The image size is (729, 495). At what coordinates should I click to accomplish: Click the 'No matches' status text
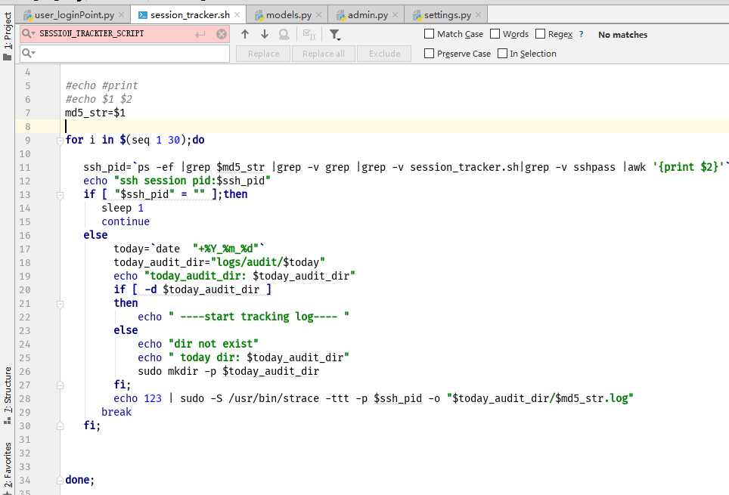[x=622, y=35]
